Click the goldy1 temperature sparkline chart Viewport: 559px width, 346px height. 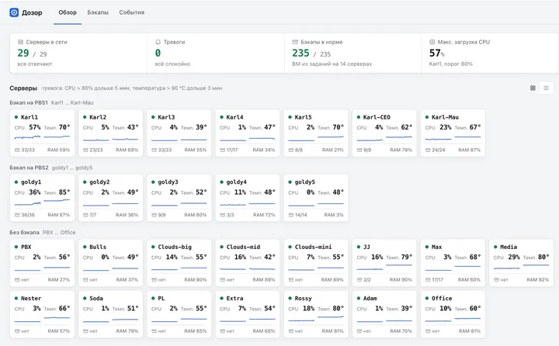[x=57, y=201]
